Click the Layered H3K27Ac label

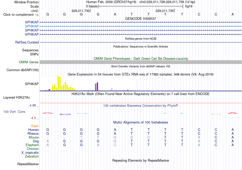17,98
